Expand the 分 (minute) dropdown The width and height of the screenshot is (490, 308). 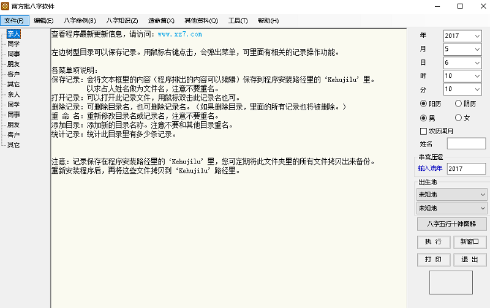click(x=477, y=89)
